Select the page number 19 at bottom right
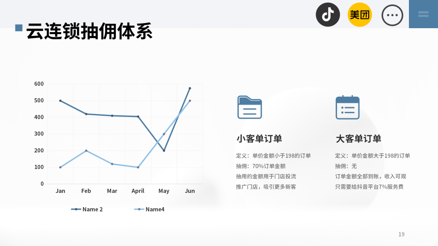This screenshot has width=438, height=246. (401, 234)
